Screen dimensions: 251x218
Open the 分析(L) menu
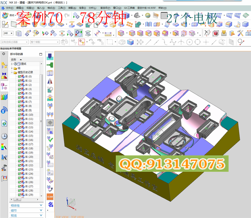(x=92, y=7)
